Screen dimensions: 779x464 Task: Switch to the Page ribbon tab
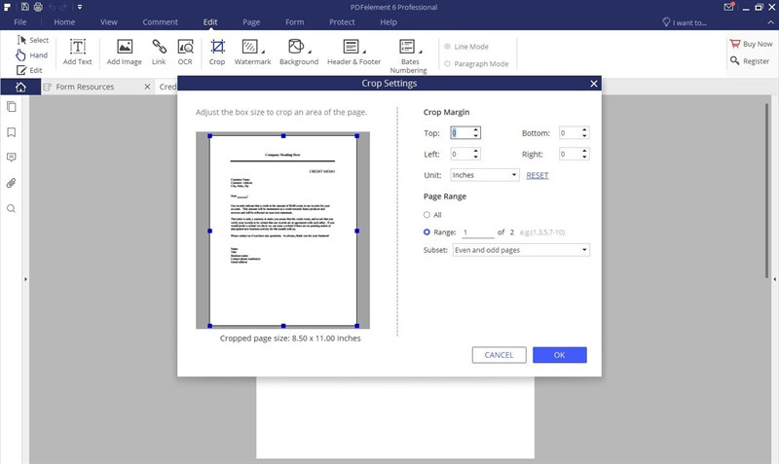(251, 21)
